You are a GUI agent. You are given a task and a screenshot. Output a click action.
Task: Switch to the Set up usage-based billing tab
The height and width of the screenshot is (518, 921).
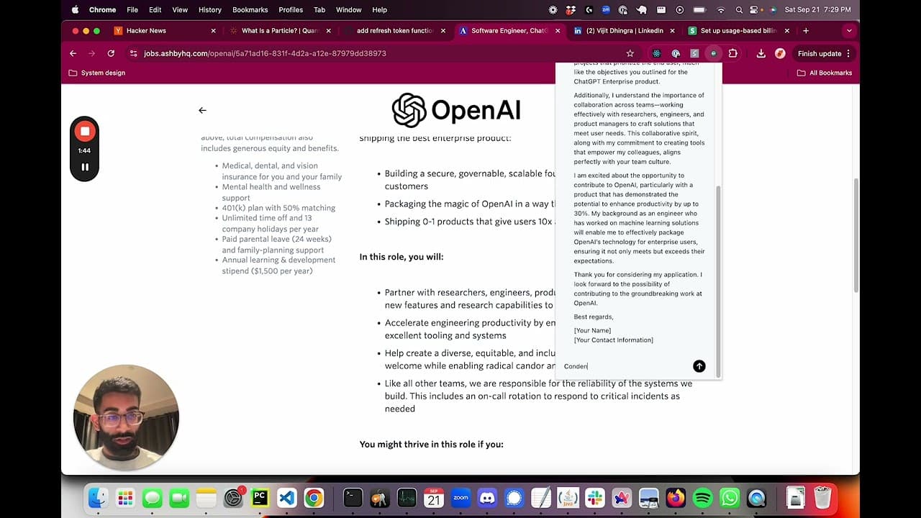tap(740, 31)
